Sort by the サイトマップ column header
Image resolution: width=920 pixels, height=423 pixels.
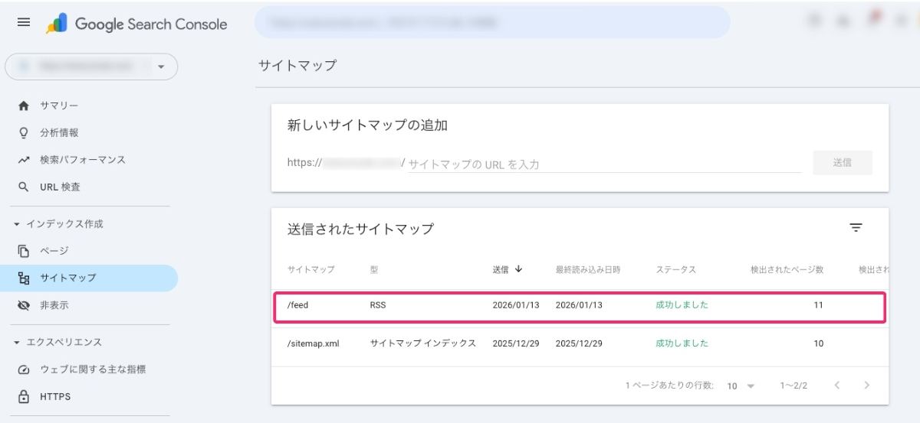[311, 270]
